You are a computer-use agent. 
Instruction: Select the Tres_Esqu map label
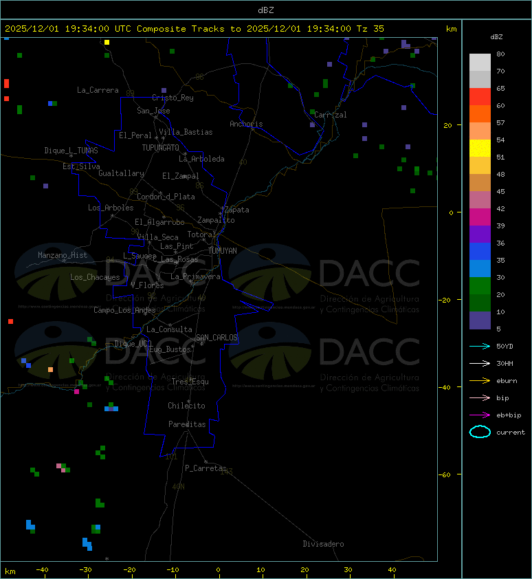point(190,382)
